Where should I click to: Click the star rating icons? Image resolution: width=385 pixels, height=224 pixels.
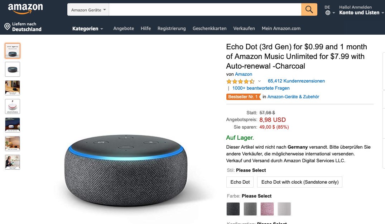pos(240,81)
